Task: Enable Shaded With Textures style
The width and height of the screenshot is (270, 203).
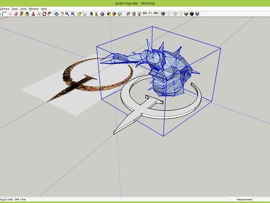Action: coord(192,14)
